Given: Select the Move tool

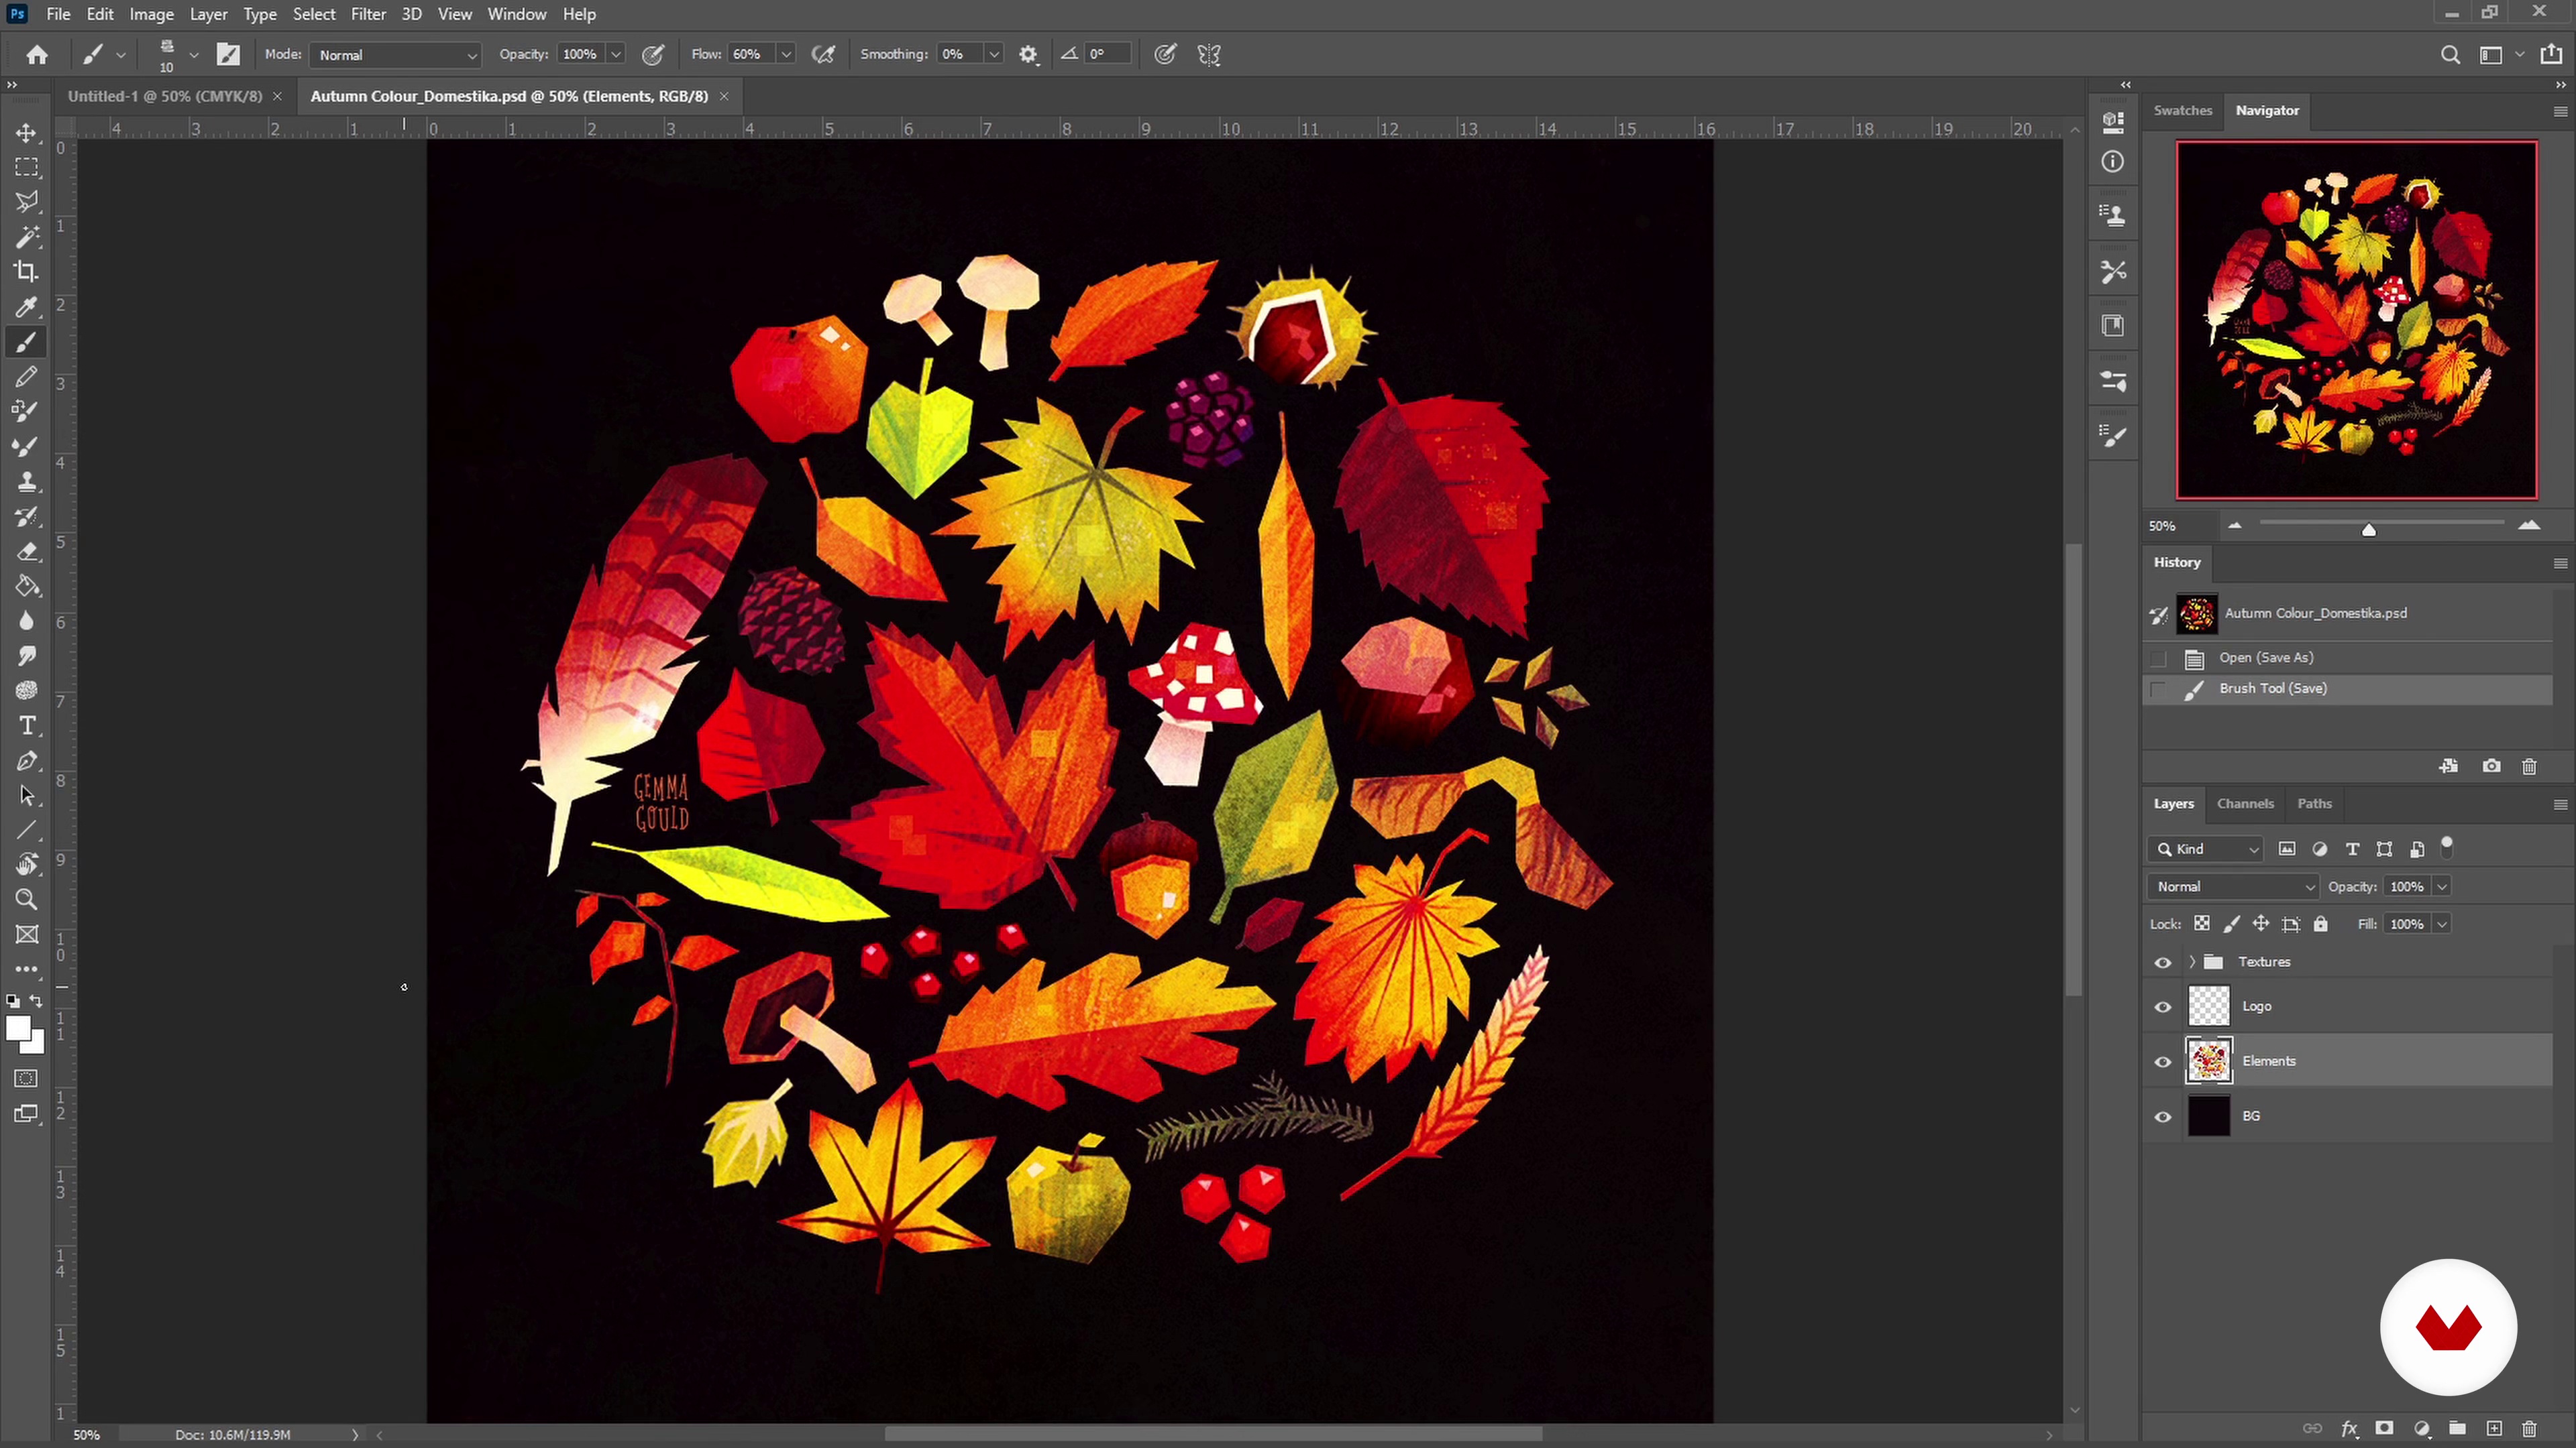Looking at the screenshot, I should pos(27,133).
